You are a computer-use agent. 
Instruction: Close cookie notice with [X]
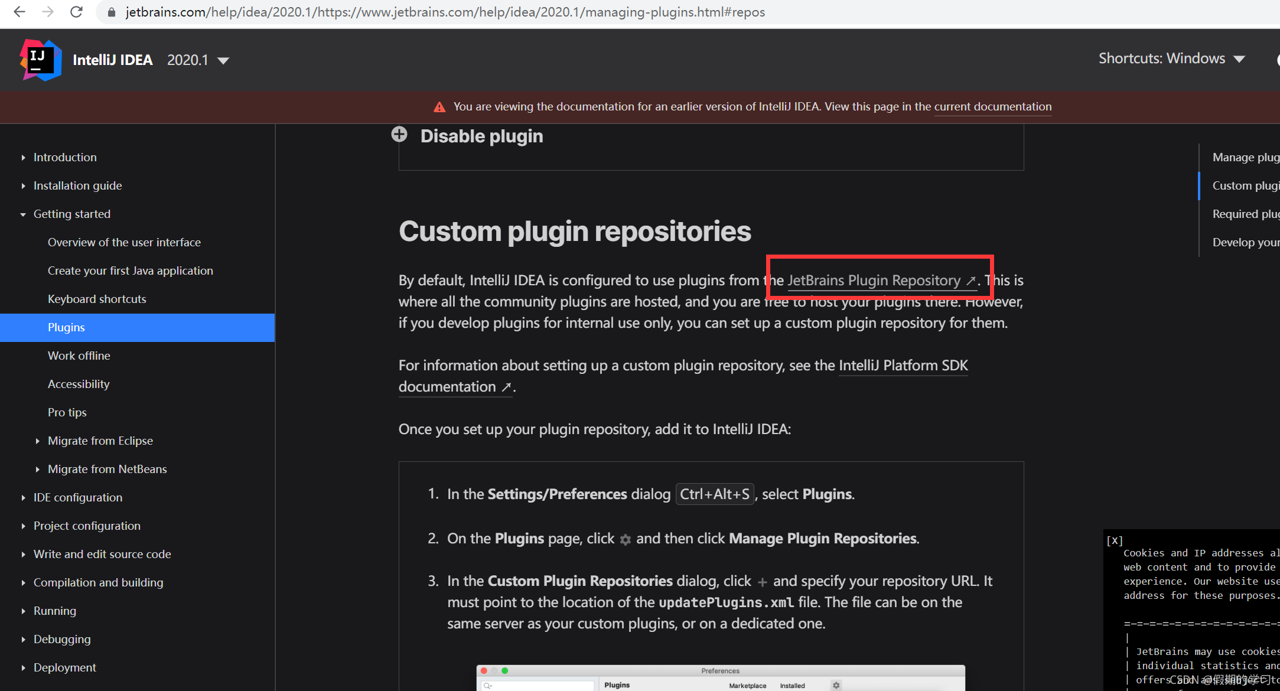tap(1115, 540)
